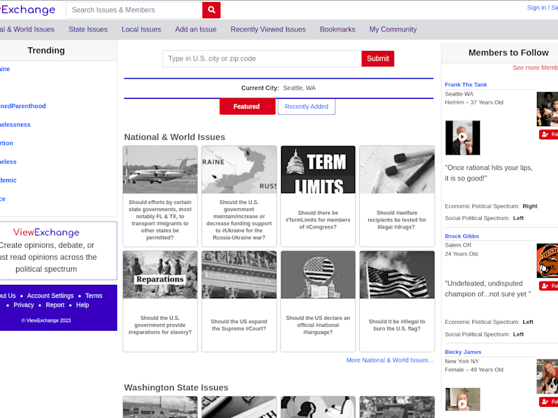Focus the U.S. city or zip code field
The width and height of the screenshot is (558, 418).
[262, 59]
